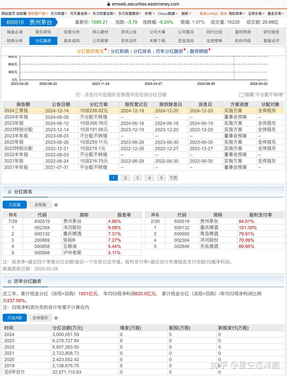The width and height of the screenshot is (287, 377).
Task: Click help icon beside 全体股东 tab
Action: pos(56,318)
